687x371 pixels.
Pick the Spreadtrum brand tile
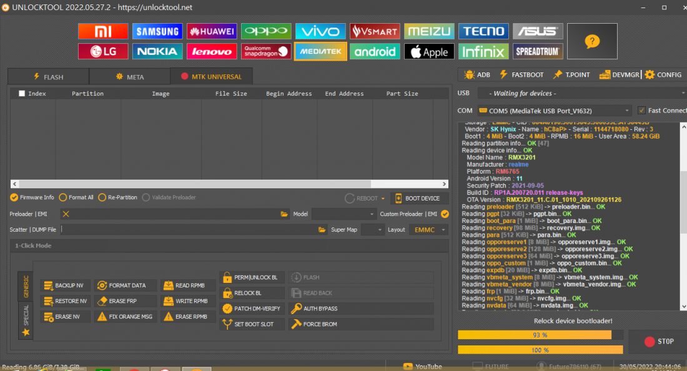point(538,51)
